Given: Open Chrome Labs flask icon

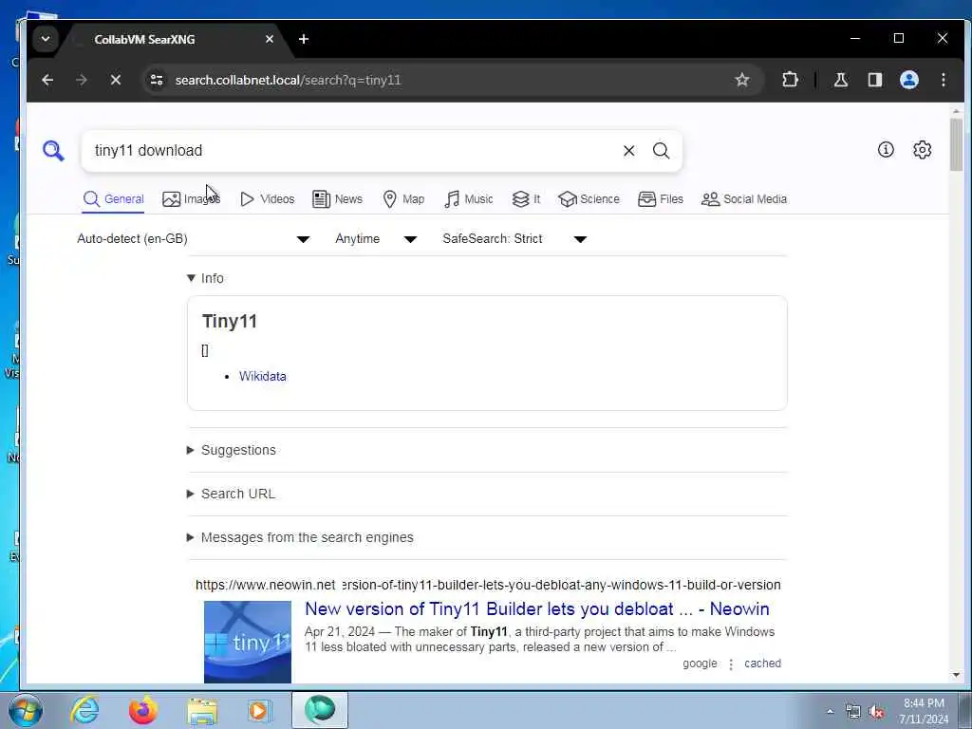Looking at the screenshot, I should pos(841,80).
